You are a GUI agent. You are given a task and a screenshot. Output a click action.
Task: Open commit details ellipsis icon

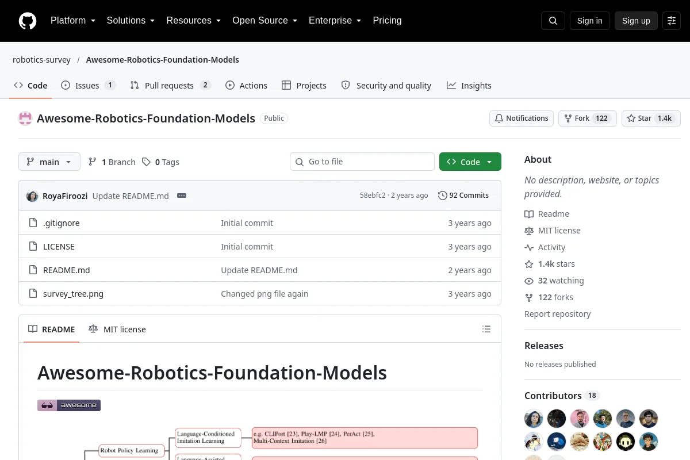pos(182,195)
